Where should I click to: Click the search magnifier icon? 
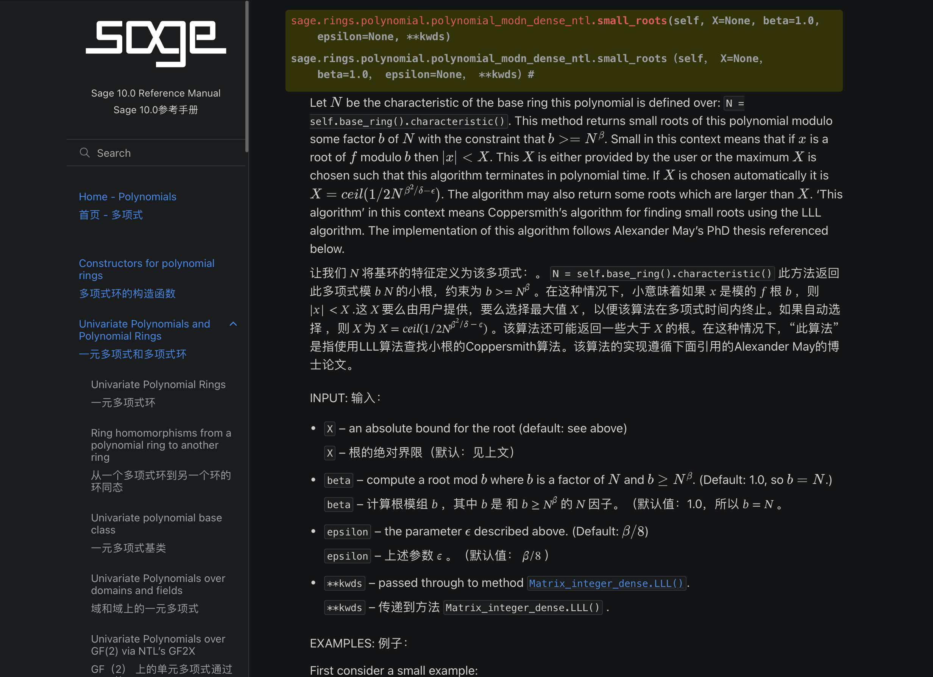click(85, 153)
